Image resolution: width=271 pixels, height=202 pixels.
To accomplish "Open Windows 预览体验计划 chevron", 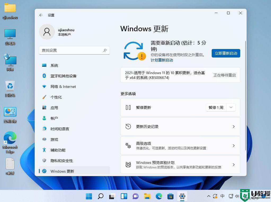I will (x=234, y=165).
